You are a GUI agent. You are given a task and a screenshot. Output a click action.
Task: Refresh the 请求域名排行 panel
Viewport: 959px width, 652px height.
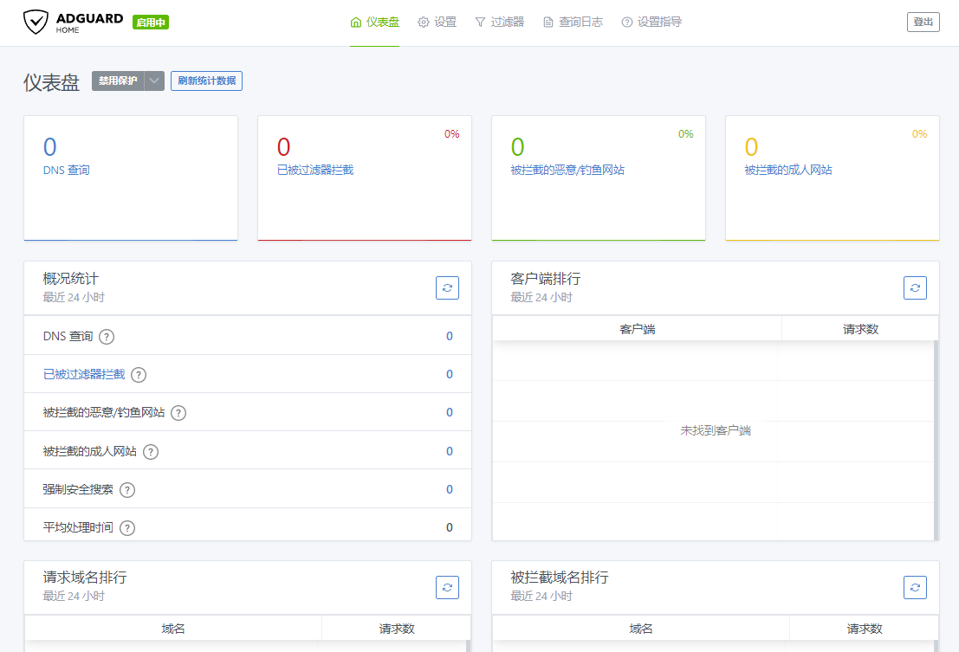click(x=447, y=587)
